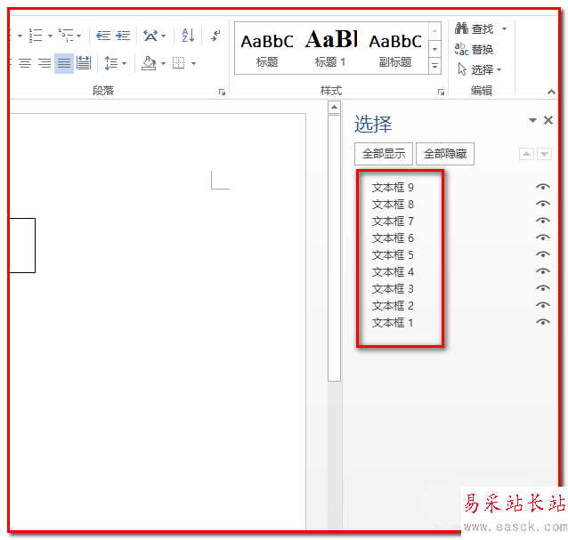Increase paragraph indent

(123, 36)
